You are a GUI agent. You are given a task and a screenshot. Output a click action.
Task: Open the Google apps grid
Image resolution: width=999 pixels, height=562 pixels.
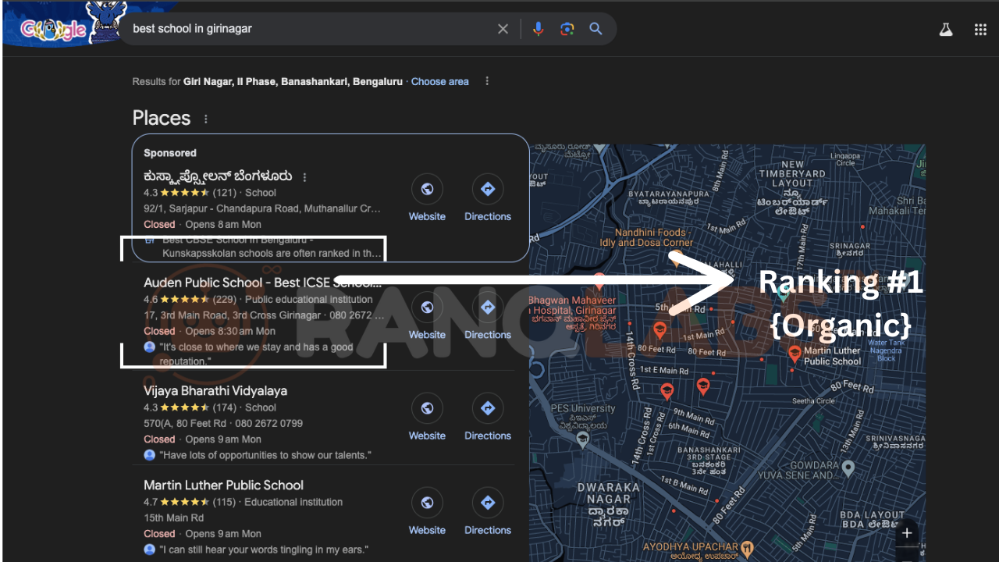(980, 30)
